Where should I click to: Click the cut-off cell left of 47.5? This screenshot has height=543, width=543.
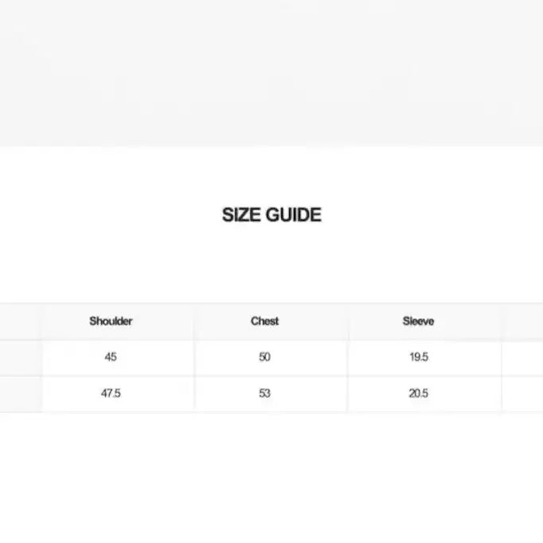pos(21,394)
